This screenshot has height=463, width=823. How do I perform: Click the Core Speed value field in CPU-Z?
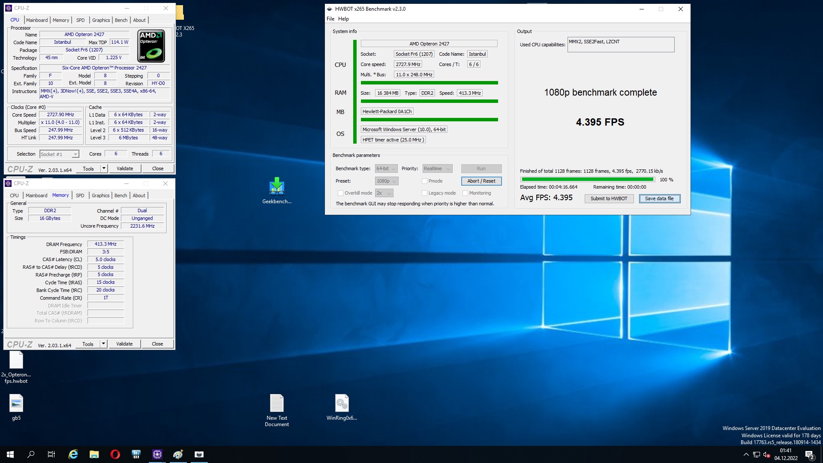[60, 115]
